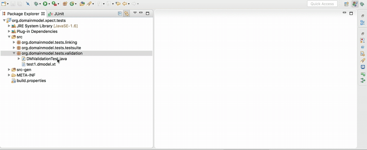
Task: Click the Open Perspective icon
Action: (347, 4)
